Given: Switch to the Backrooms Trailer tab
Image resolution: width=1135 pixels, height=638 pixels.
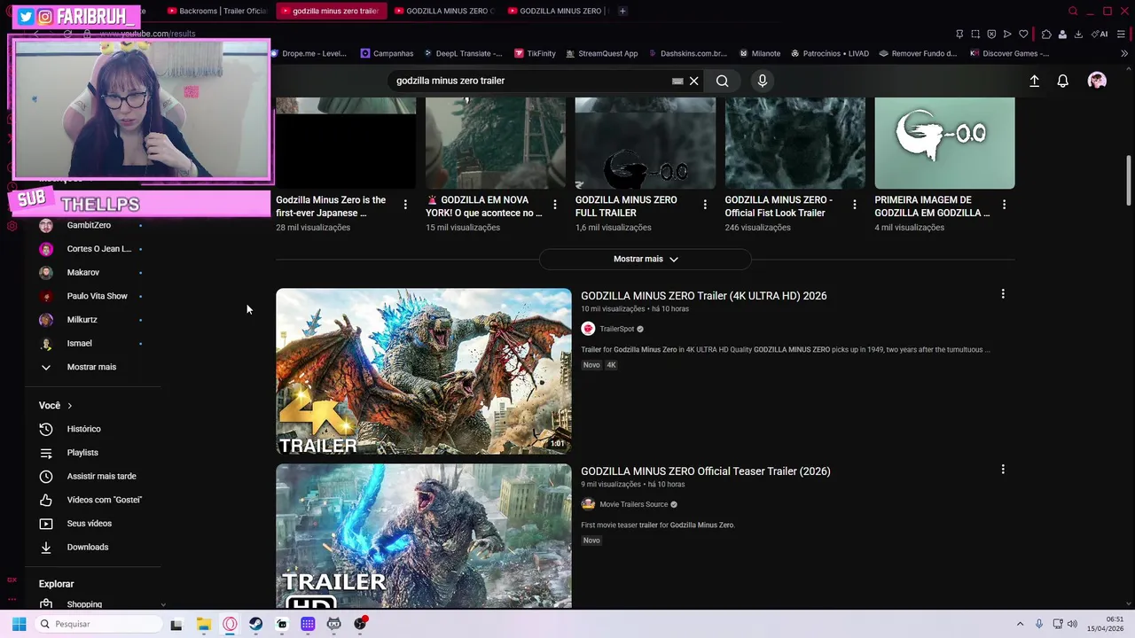Looking at the screenshot, I should [217, 11].
